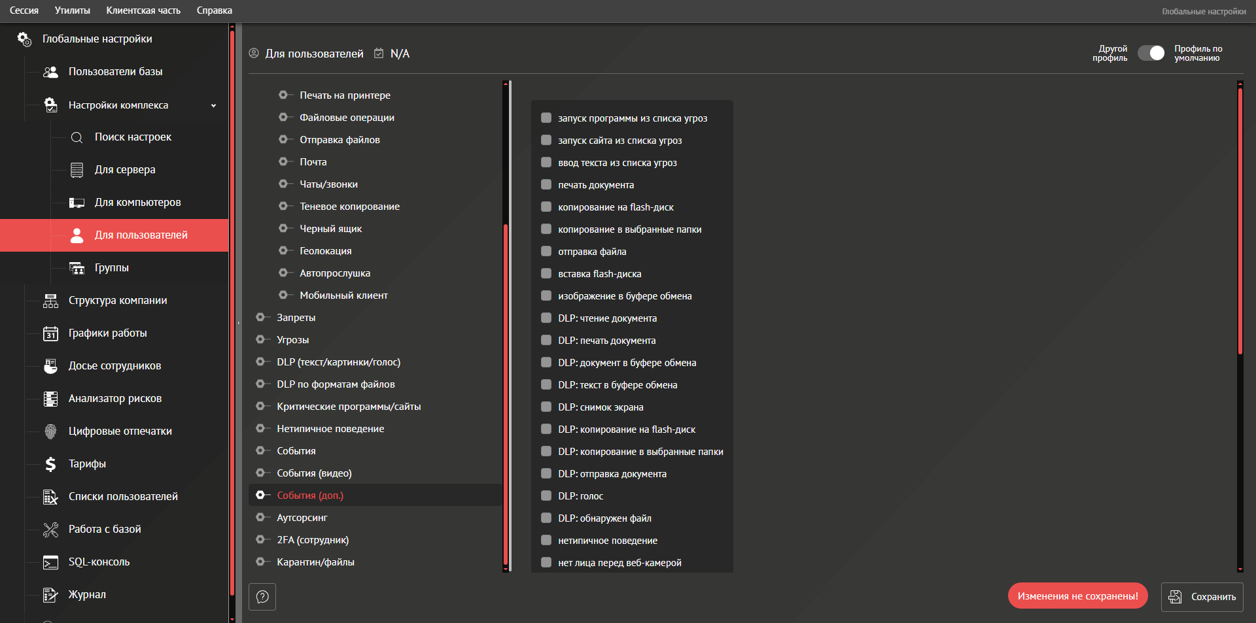Click the Графики работы calendar icon

click(x=50, y=333)
